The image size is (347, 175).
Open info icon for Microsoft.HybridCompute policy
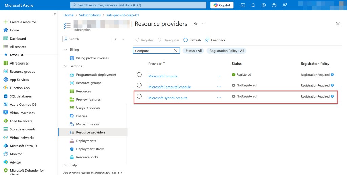(x=332, y=96)
